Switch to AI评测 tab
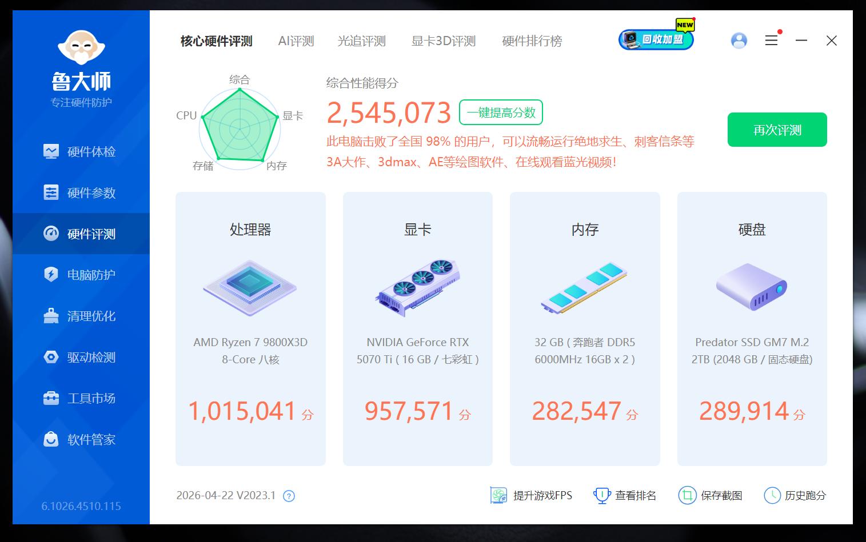 tap(296, 41)
